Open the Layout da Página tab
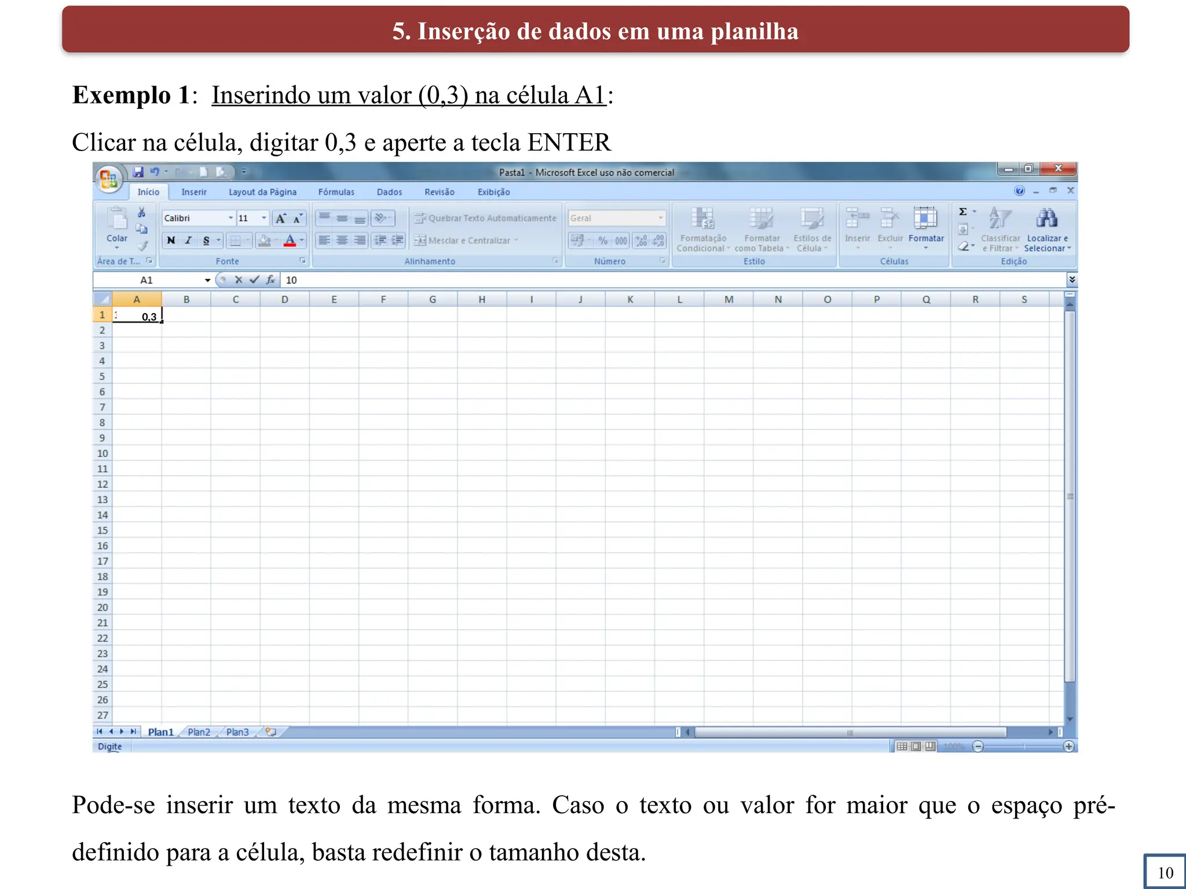This screenshot has height=889, width=1186. [262, 192]
